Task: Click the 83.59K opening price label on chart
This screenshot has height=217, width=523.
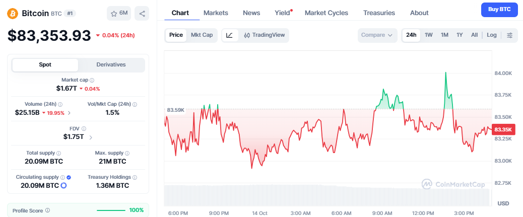Action: point(176,110)
